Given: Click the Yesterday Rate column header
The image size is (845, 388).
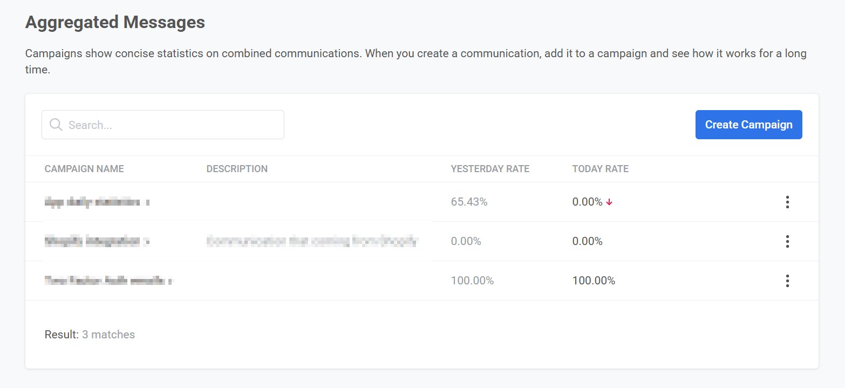Looking at the screenshot, I should tap(490, 169).
